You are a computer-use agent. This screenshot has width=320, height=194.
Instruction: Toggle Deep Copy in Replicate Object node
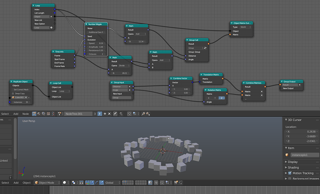13,94
